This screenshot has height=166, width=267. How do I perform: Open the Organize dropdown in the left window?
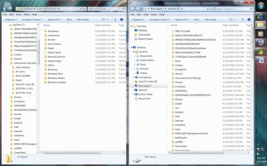[11, 20]
